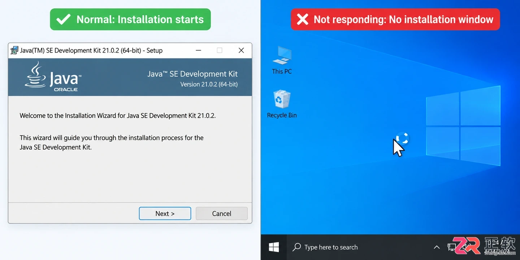Image resolution: width=520 pixels, height=260 pixels.
Task: Select the This PC desktop icon
Action: [x=282, y=61]
